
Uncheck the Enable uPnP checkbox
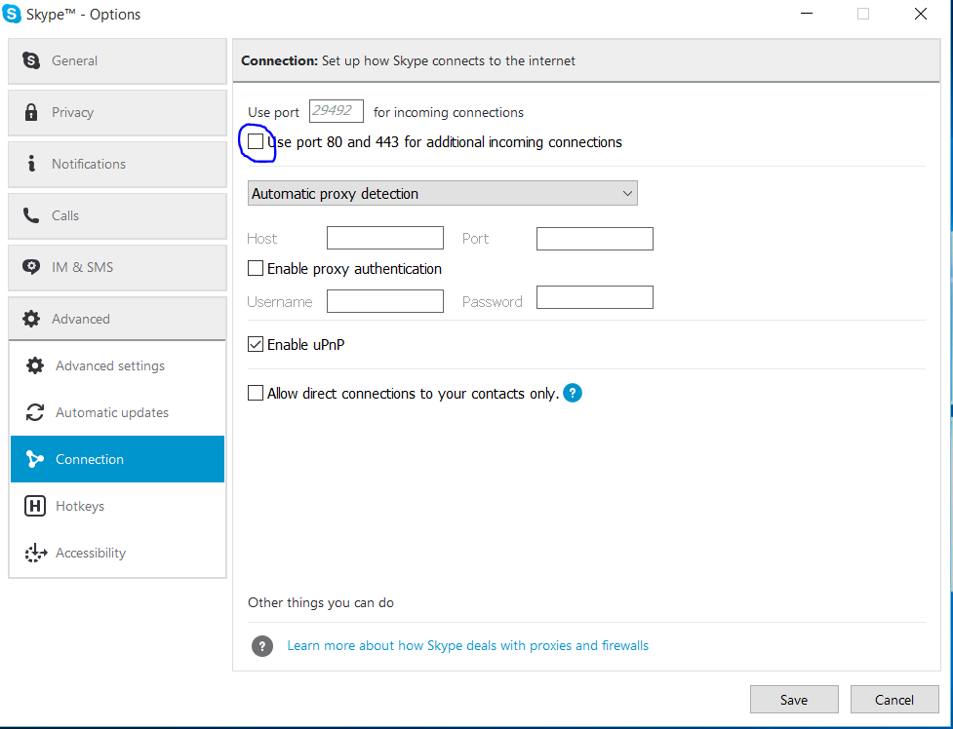(x=256, y=344)
